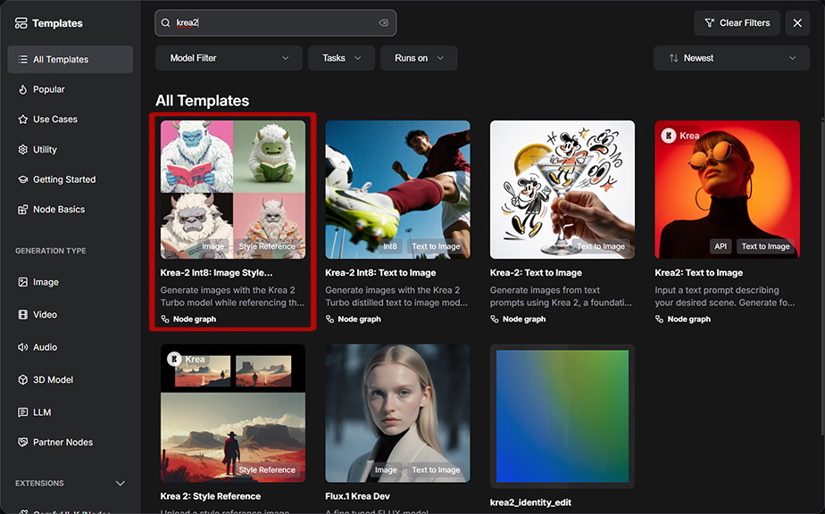This screenshot has height=514, width=825.
Task: Open Utility gear icon in sidebar
Action: point(22,149)
